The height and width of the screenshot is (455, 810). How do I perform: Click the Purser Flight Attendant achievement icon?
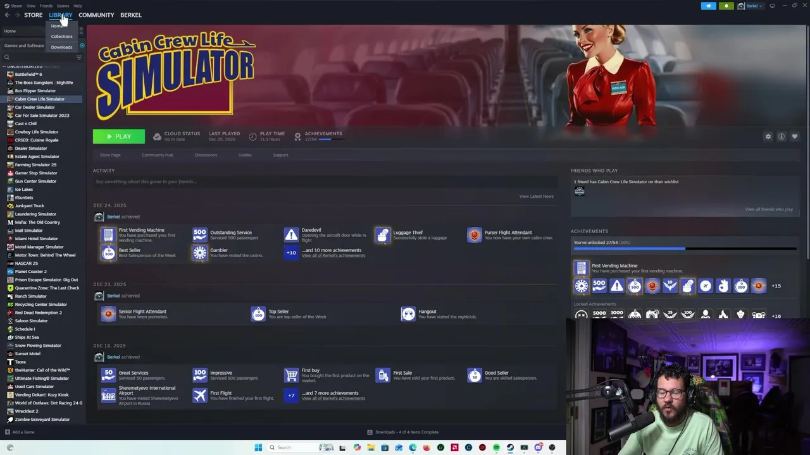[475, 235]
